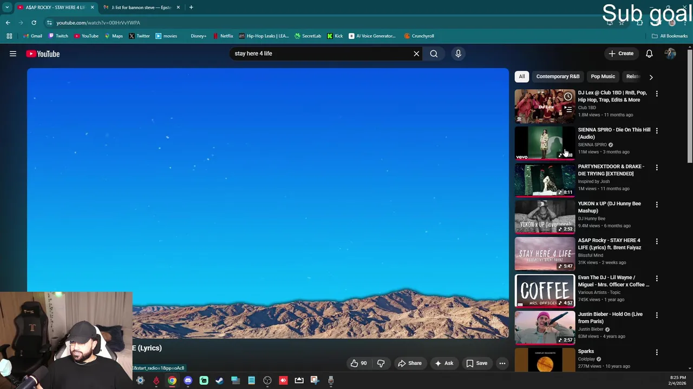Open the Kick bookmark
Viewport: 693px width, 389px height.
tap(335, 36)
